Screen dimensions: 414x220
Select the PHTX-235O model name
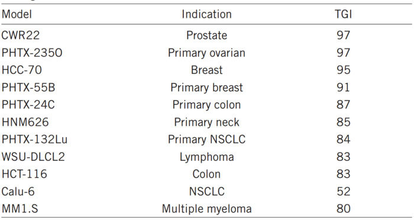coord(32,53)
